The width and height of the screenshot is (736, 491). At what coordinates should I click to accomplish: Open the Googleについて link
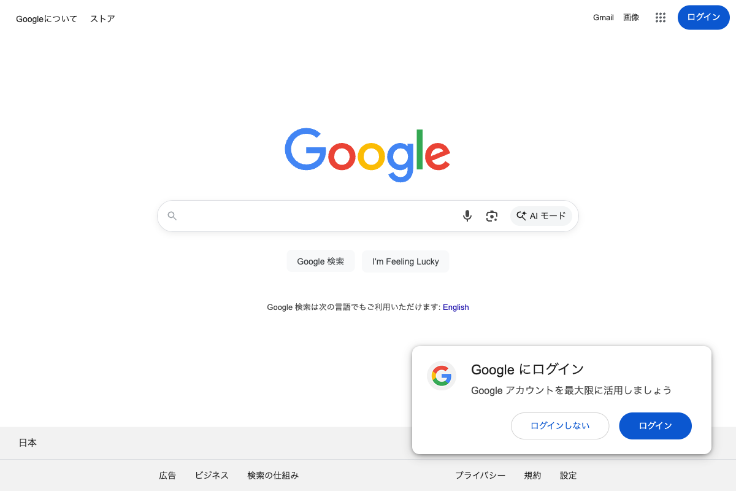coord(47,19)
